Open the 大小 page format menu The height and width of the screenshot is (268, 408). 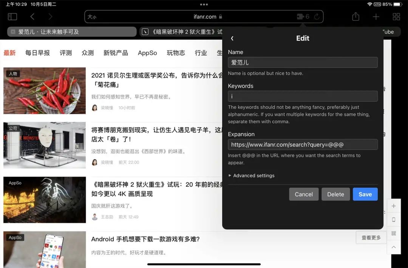(x=92, y=17)
